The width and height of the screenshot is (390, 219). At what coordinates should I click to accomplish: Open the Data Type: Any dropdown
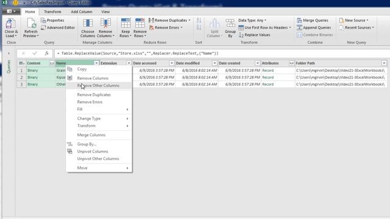point(252,20)
